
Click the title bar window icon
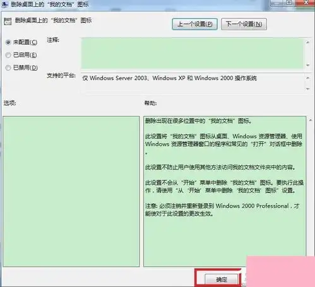(4, 4)
